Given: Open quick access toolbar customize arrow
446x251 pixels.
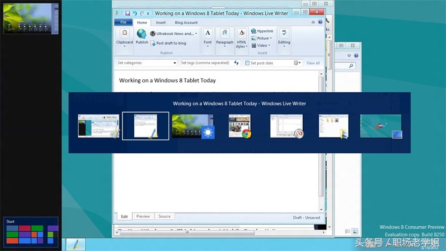Looking at the screenshot, I should (148, 14).
